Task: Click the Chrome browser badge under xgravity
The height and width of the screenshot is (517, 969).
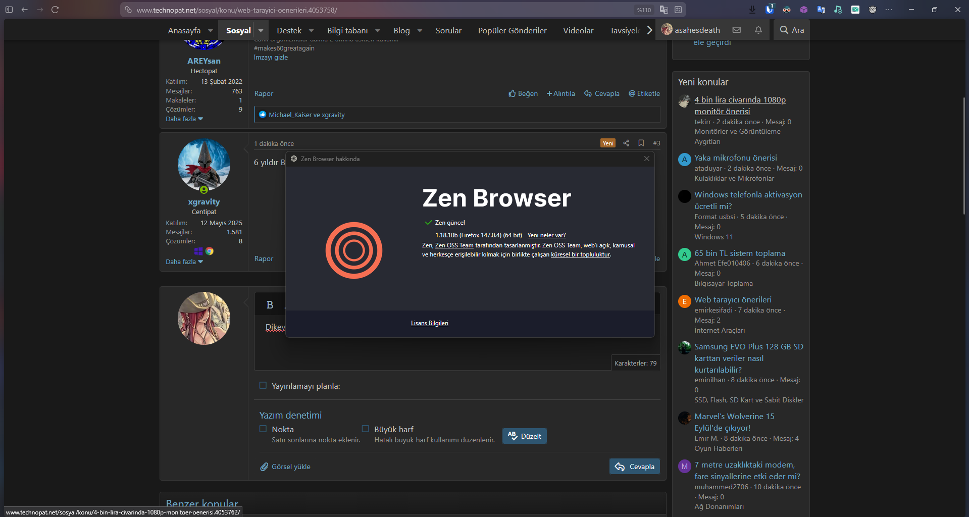Action: tap(210, 251)
